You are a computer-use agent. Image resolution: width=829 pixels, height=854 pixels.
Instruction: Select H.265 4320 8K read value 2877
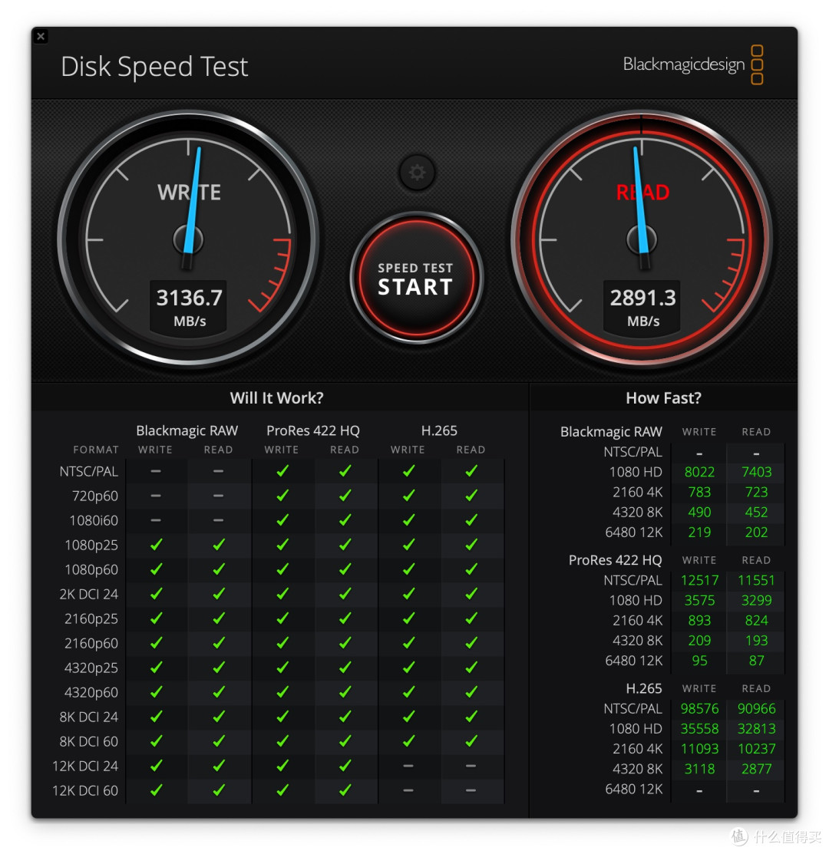click(756, 770)
